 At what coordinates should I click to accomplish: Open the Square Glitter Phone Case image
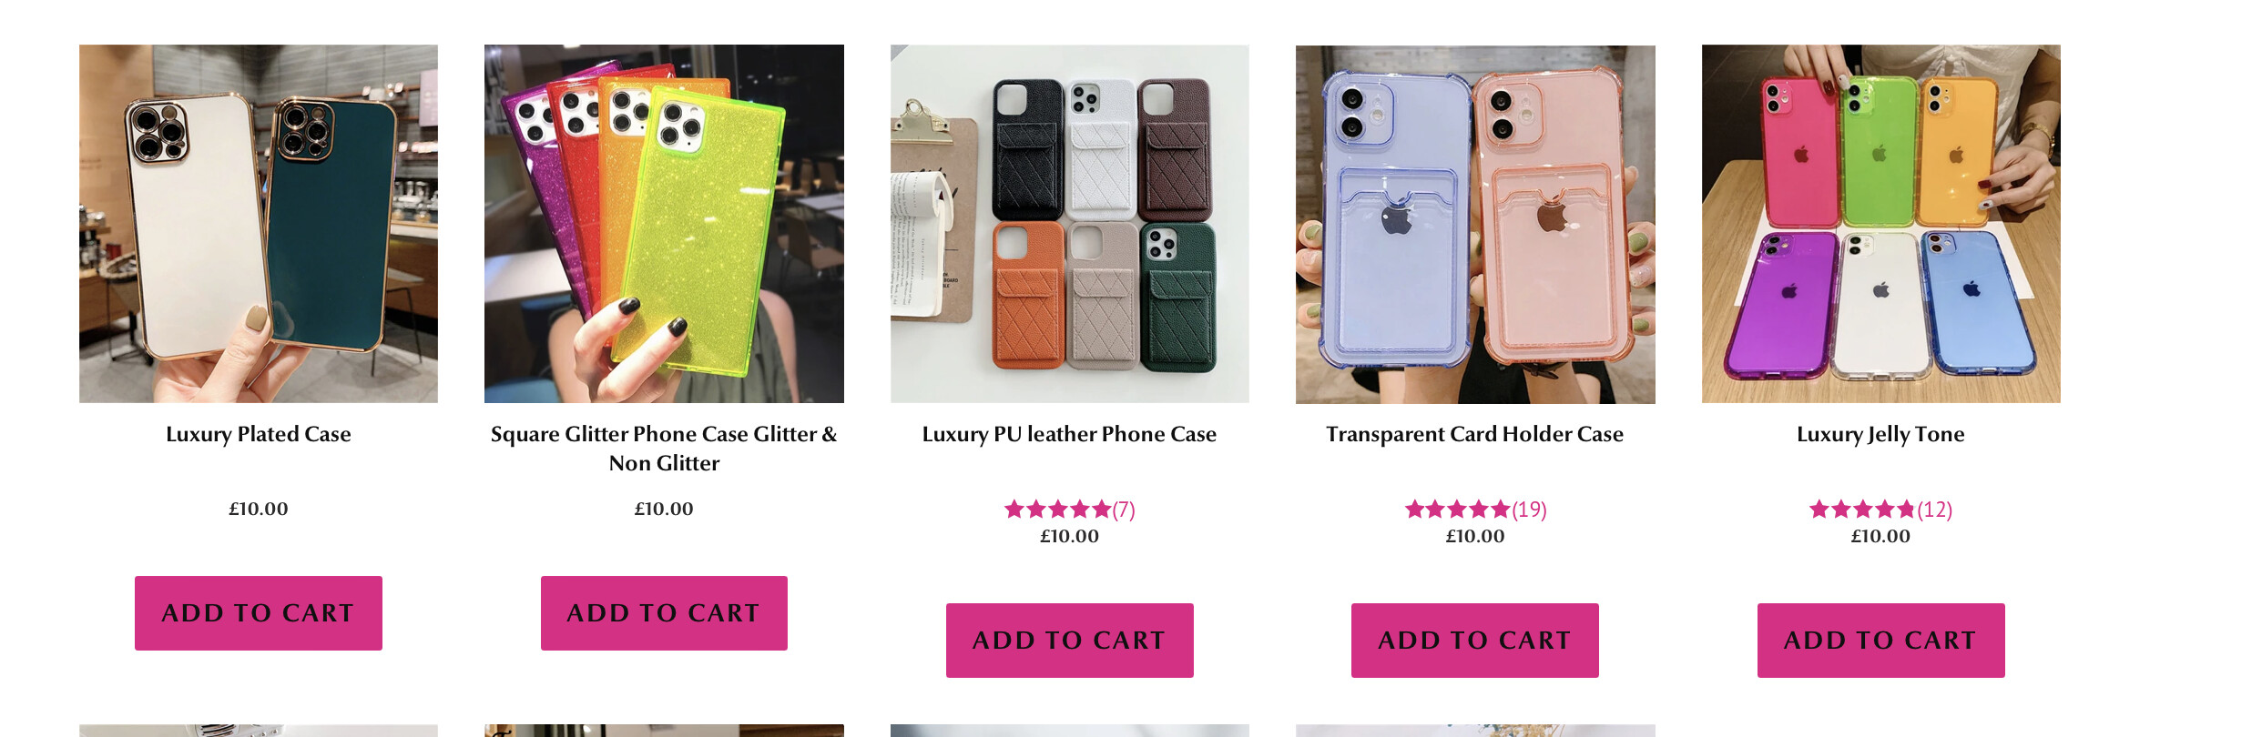[664, 224]
